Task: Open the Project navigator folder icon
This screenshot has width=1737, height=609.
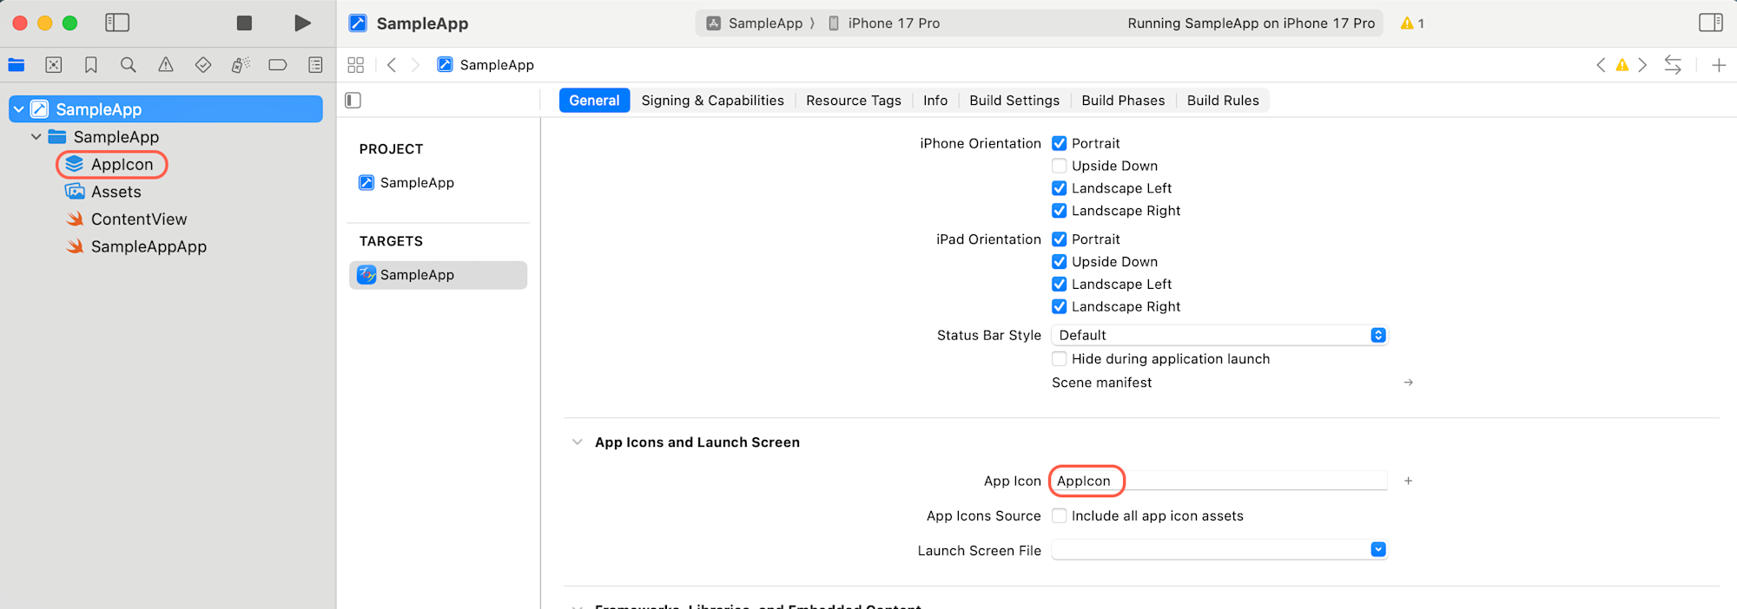Action: [17, 64]
